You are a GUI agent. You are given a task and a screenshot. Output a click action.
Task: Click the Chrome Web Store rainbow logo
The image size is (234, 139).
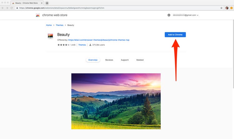coord(38,15)
